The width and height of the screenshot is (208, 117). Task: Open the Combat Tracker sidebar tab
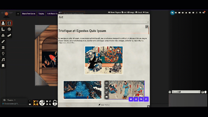point(176,13)
